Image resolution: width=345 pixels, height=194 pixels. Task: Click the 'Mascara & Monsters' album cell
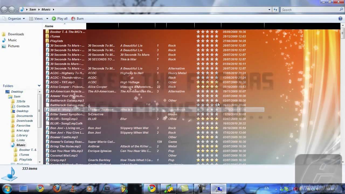click(x=136, y=87)
